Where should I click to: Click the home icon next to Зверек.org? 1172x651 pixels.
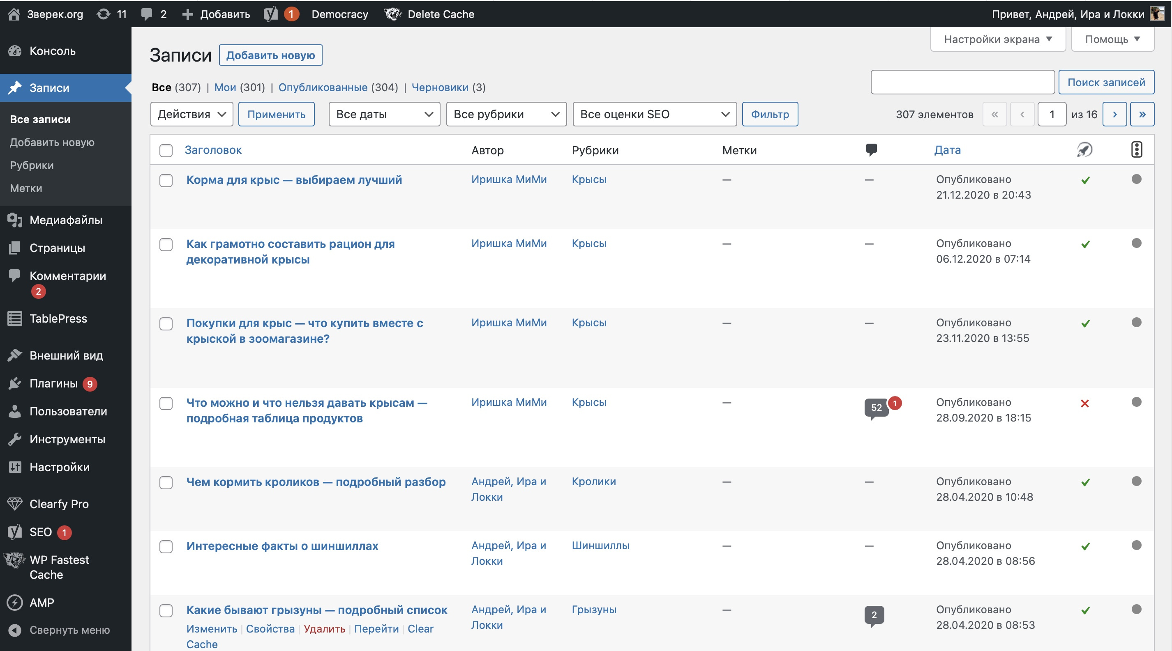coord(14,14)
